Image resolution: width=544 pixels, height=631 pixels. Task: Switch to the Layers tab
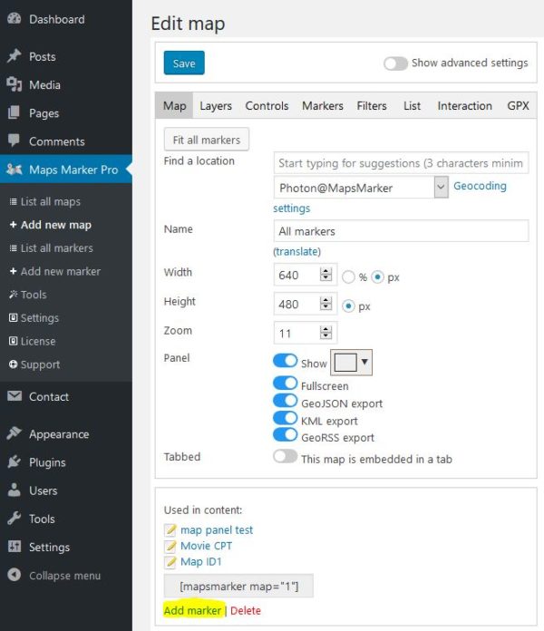pyautogui.click(x=216, y=106)
